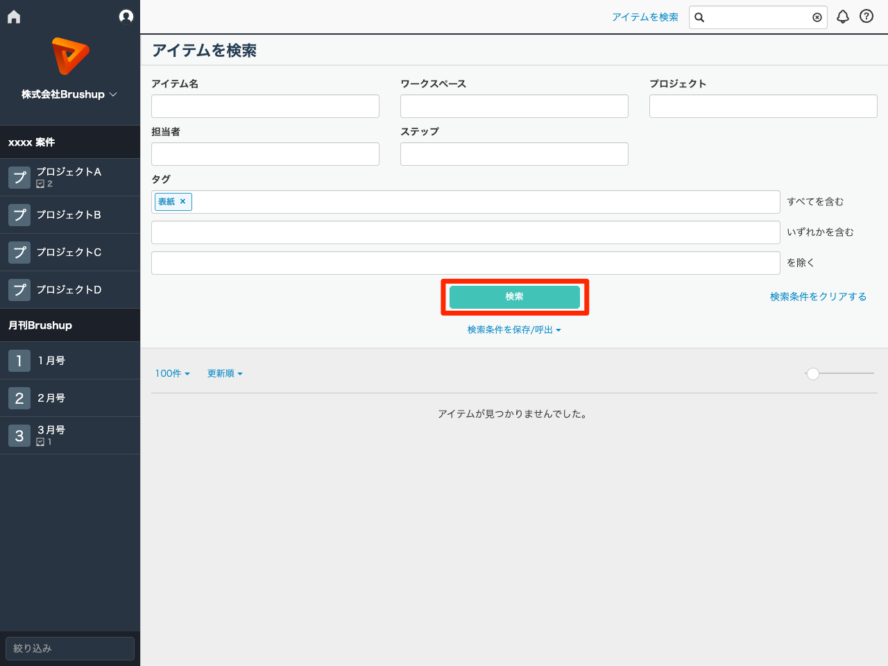Click the 1月号 number icon

pyautogui.click(x=19, y=361)
